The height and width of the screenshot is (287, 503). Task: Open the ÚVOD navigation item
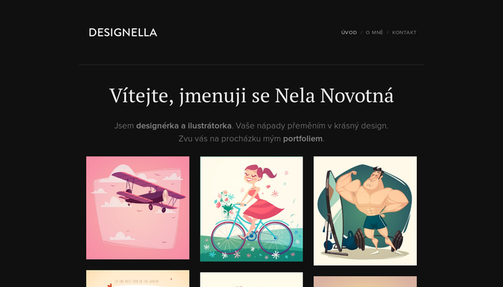pyautogui.click(x=349, y=32)
